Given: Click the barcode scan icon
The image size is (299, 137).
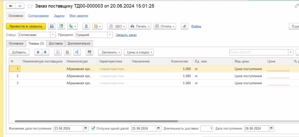Looking at the screenshot, I should click(x=90, y=52).
